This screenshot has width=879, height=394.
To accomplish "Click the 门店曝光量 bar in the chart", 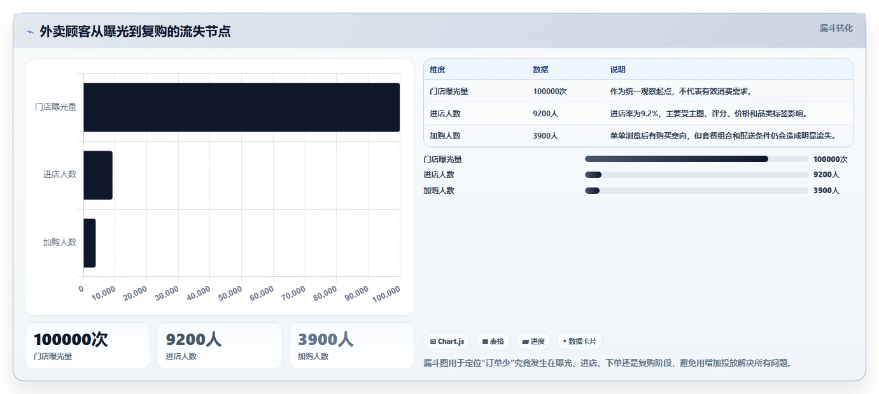I will (x=241, y=107).
